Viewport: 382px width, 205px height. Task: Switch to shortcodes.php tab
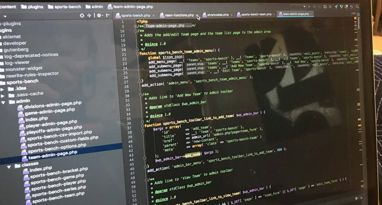(218, 15)
